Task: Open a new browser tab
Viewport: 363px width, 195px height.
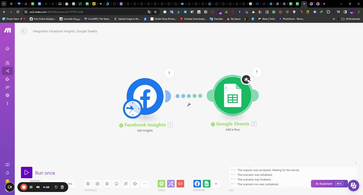Action: 324,4
